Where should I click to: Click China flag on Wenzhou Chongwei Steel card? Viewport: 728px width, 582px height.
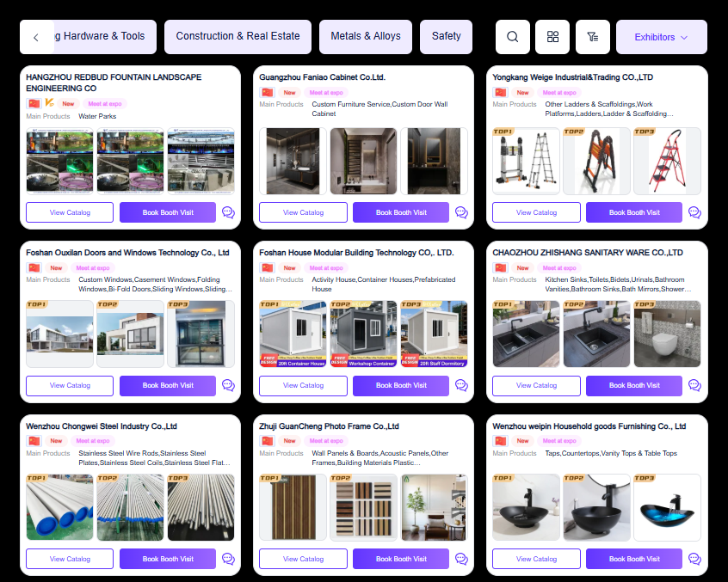[34, 440]
